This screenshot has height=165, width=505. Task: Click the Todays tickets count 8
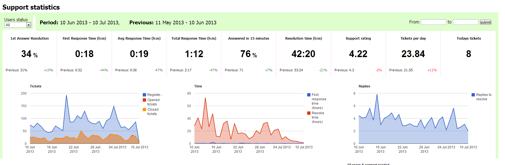(469, 54)
